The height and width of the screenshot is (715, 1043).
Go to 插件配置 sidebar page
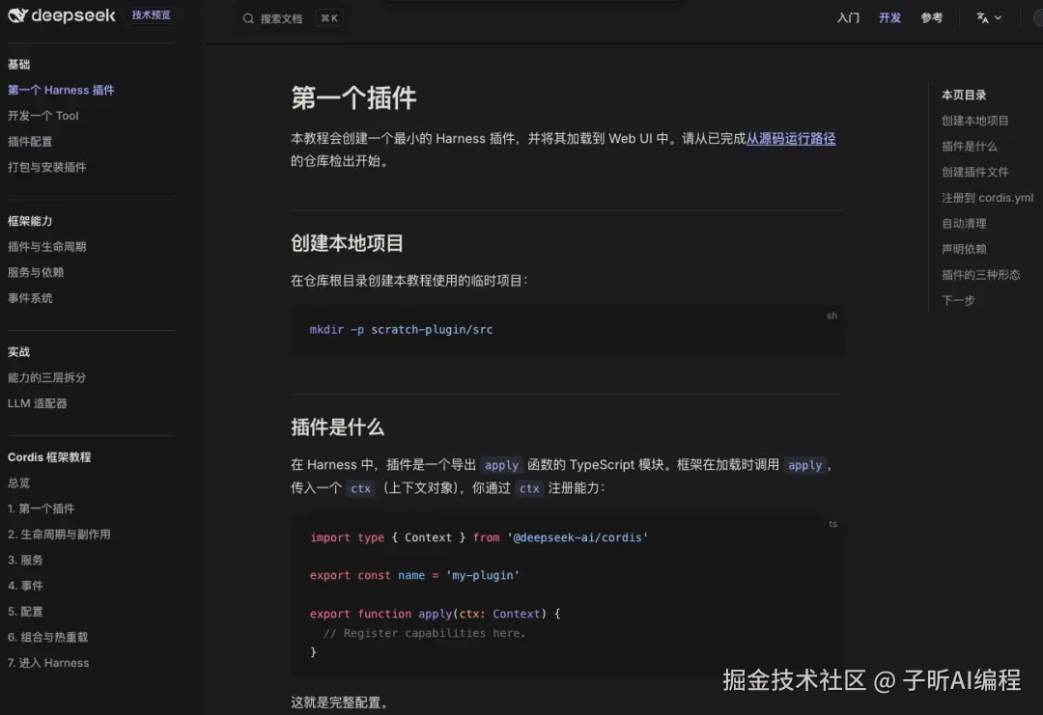pos(30,142)
